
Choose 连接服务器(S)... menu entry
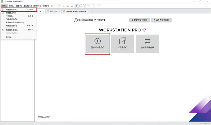pyautogui.click(x=19, y=30)
